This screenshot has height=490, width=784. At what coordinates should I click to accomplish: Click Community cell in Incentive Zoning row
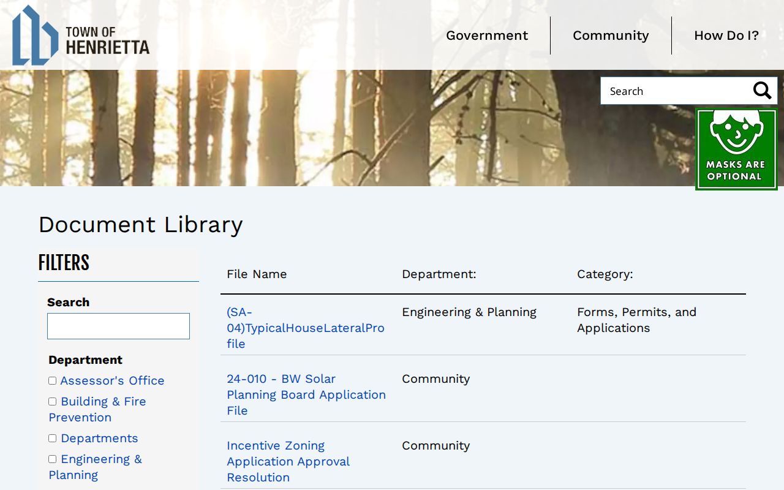click(435, 445)
